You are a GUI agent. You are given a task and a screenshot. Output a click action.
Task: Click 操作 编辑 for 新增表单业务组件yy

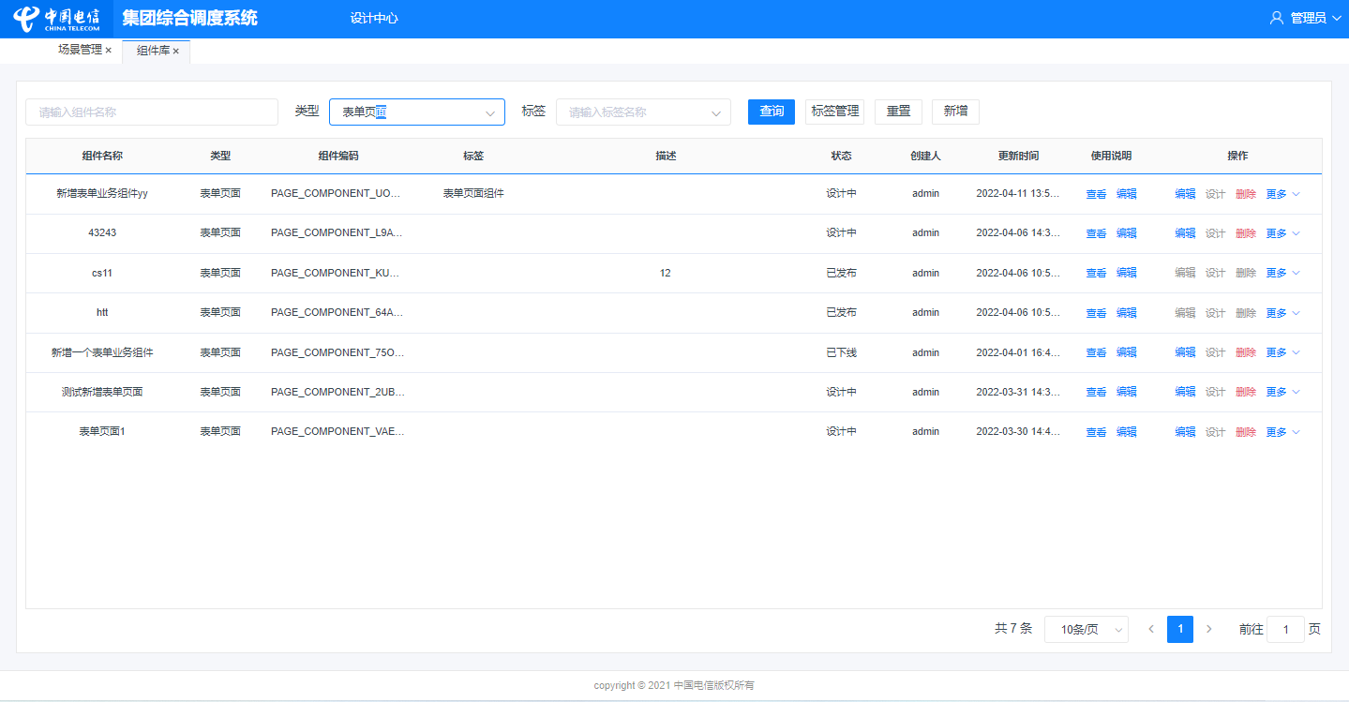click(x=1185, y=194)
